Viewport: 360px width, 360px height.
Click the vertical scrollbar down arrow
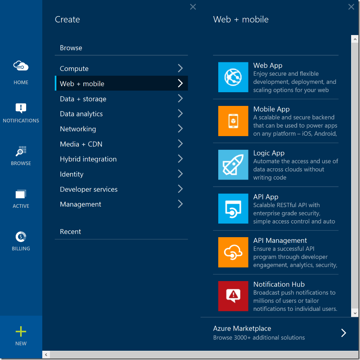tap(355, 313)
